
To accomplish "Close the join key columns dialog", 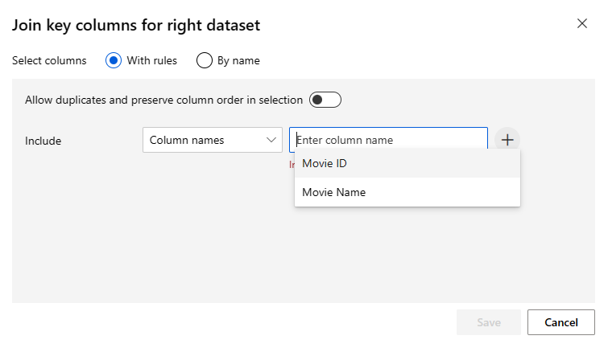I will (x=582, y=23).
